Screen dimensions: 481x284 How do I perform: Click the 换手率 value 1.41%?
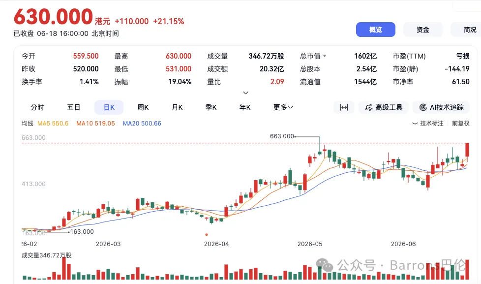click(90, 82)
